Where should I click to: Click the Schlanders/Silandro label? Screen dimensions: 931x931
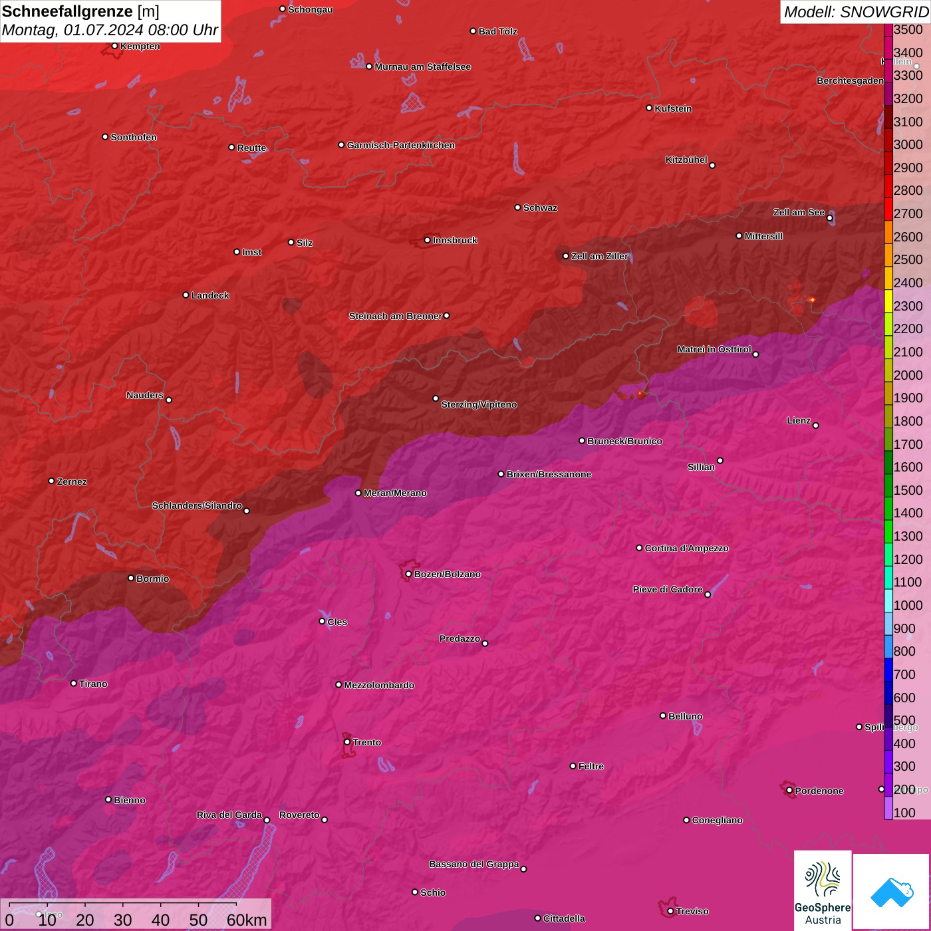coord(197,505)
